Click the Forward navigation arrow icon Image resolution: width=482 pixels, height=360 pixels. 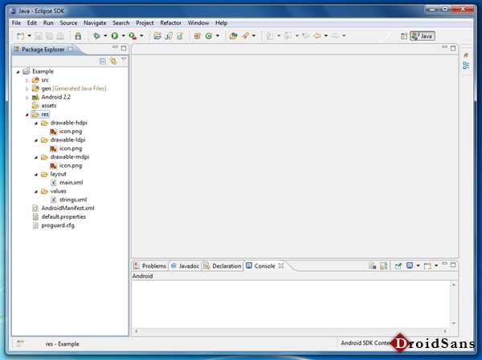335,36
